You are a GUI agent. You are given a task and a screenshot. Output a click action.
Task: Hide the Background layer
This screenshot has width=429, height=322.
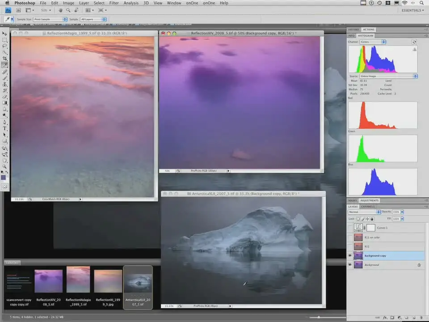350,265
